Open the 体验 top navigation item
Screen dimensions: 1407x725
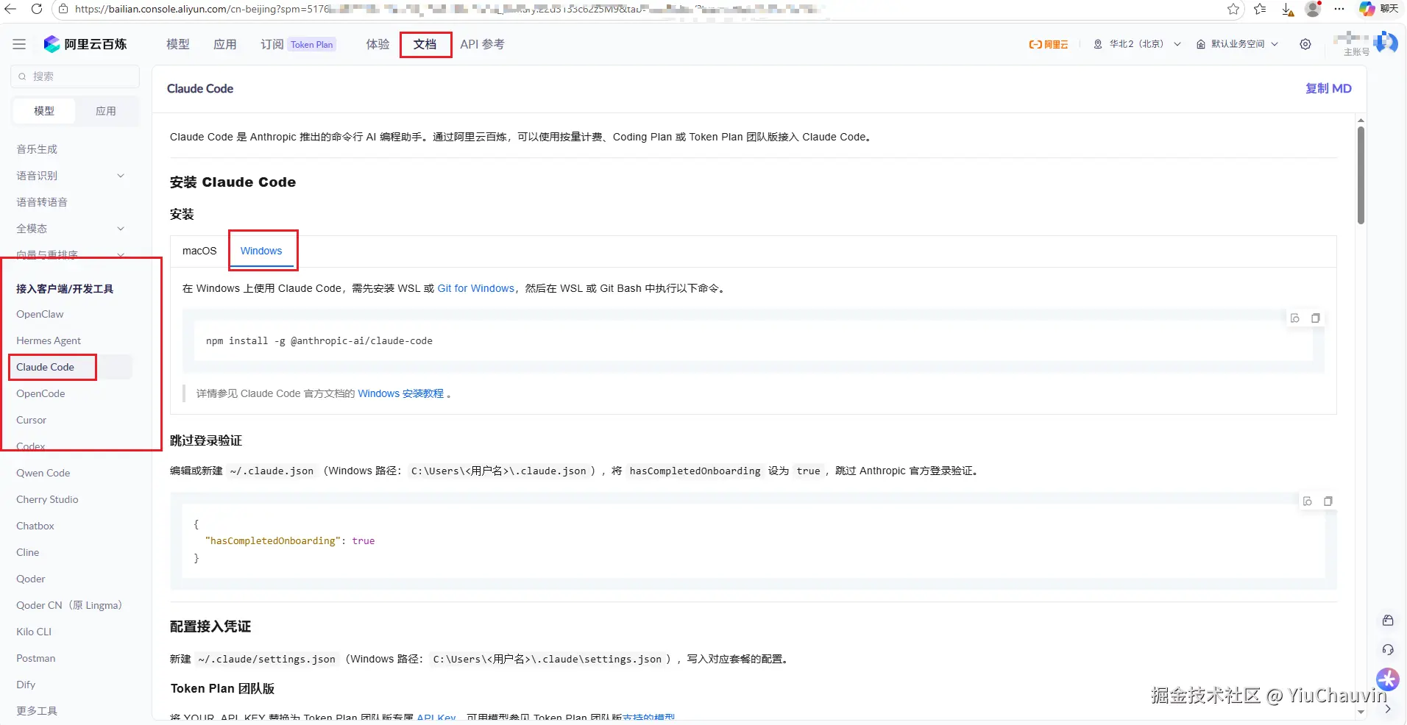tap(378, 44)
